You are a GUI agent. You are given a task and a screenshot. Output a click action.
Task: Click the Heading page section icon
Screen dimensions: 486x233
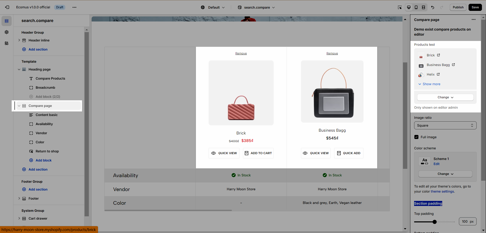pos(24,69)
